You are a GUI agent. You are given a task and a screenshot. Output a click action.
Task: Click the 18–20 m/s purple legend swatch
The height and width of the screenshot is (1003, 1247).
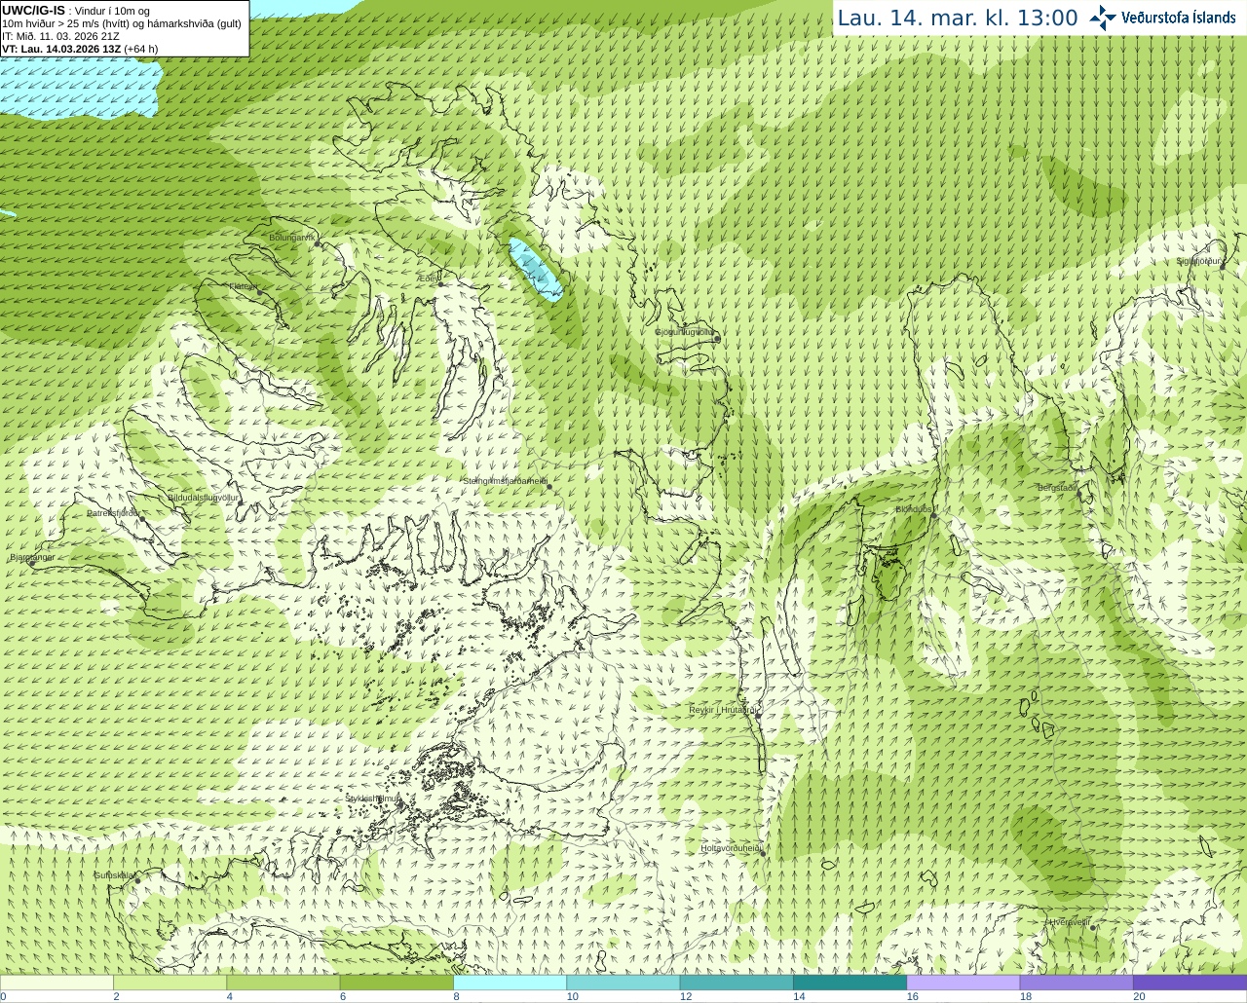click(1076, 983)
